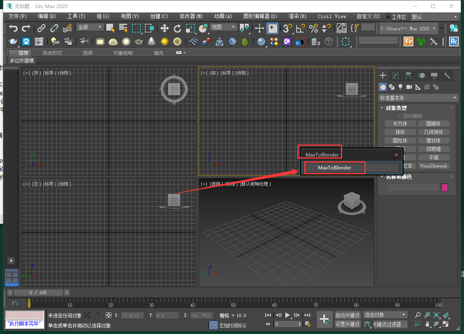Select the Space Warps category icon

coord(427,87)
